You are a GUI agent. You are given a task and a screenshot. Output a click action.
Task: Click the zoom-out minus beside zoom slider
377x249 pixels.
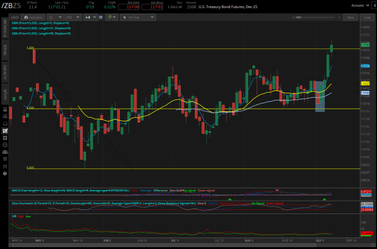(288, 17)
